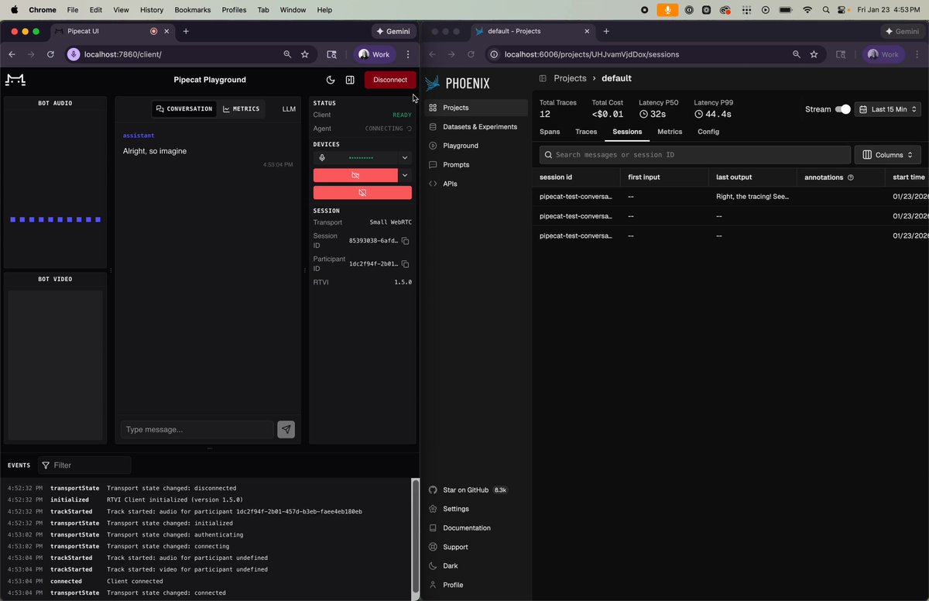Open the Spans tab
The height and width of the screenshot is (601, 929).
click(550, 132)
